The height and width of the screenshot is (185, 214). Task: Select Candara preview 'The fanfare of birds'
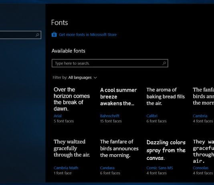pyautogui.click(x=119, y=149)
